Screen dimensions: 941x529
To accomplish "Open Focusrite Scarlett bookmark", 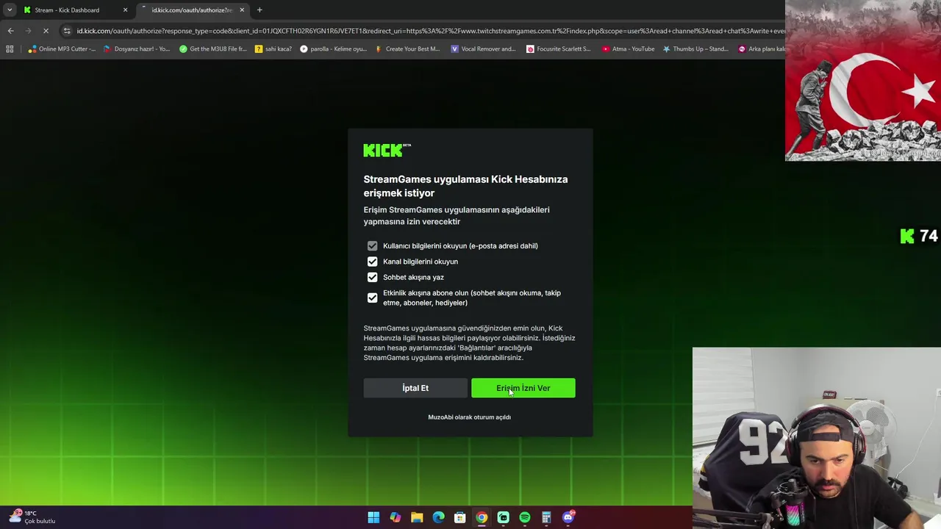I will (559, 49).
